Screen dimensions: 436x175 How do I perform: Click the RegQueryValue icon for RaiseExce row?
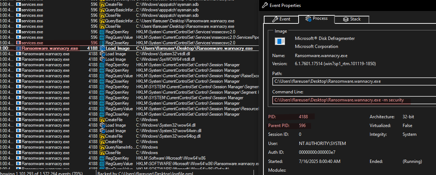(102, 76)
